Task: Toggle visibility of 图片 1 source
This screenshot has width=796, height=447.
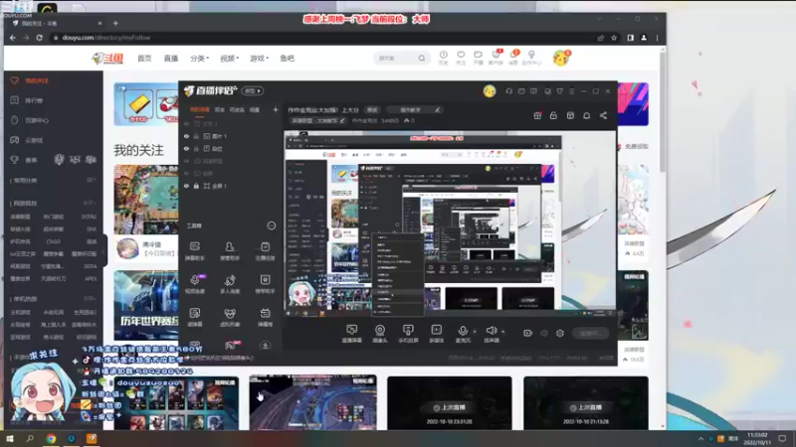Action: [186, 136]
